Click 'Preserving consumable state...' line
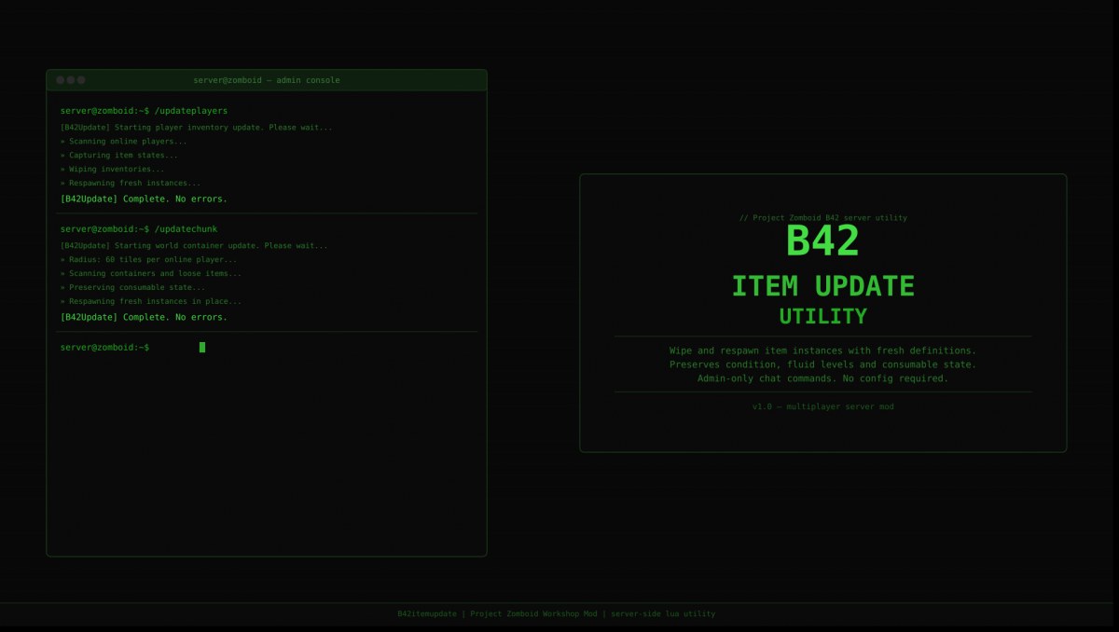 point(132,287)
